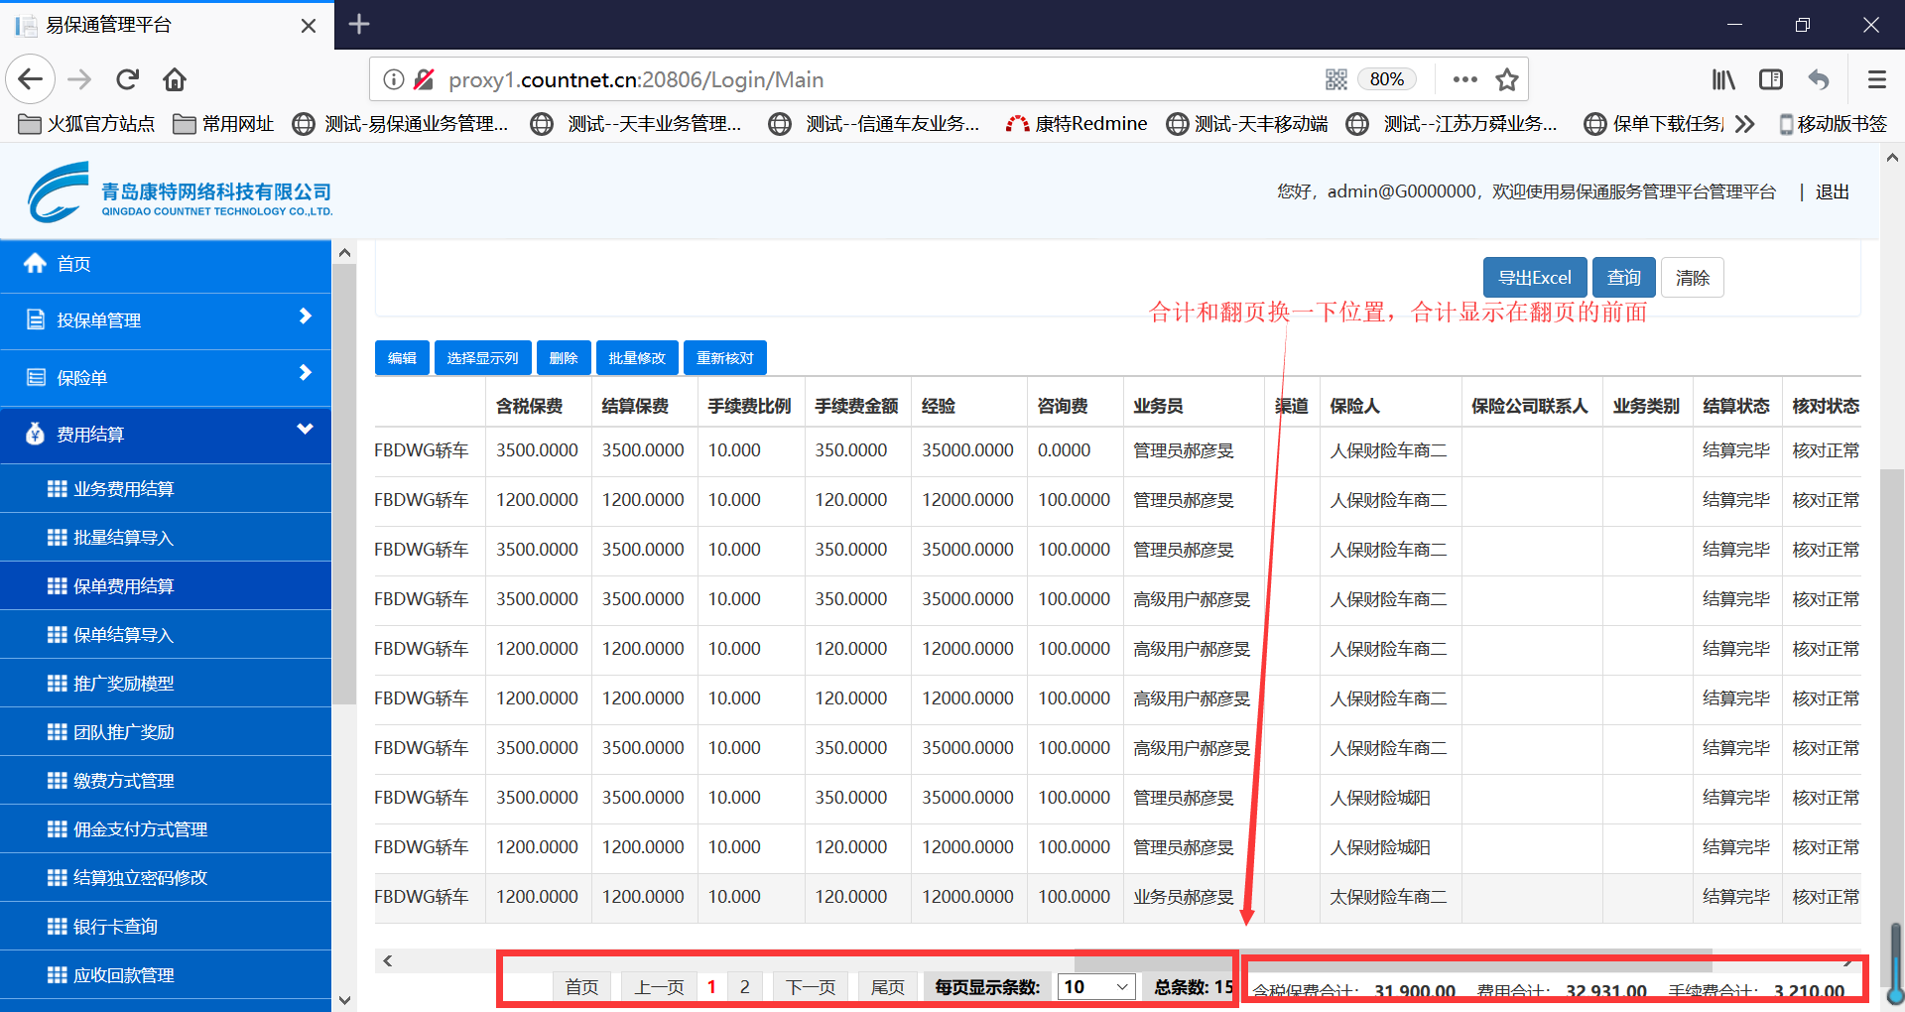The height and width of the screenshot is (1012, 1905).
Task: Go to page 2 of results
Action: [744, 987]
